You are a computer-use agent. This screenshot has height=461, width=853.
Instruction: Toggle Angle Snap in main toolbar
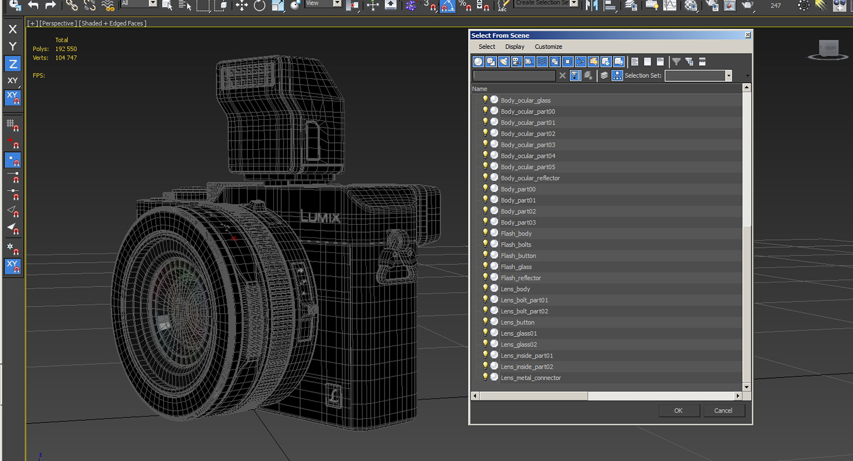448,6
